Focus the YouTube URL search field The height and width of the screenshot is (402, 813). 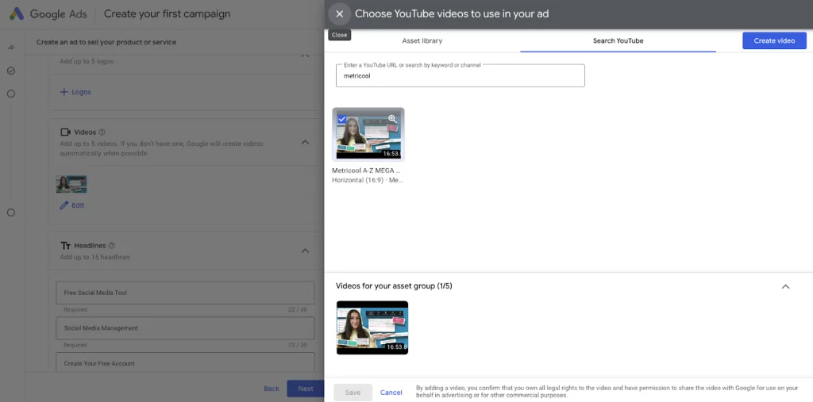pyautogui.click(x=460, y=75)
